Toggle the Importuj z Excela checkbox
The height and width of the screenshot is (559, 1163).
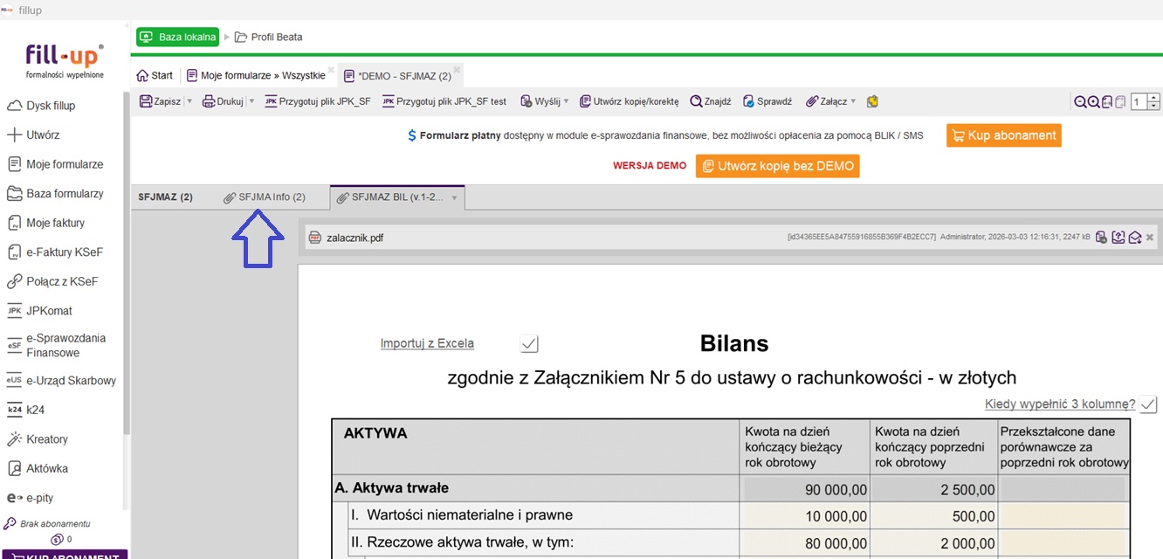point(529,344)
